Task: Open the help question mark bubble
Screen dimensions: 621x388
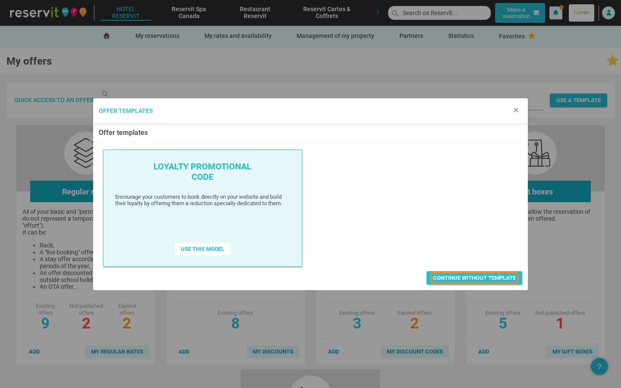Action: (x=599, y=366)
